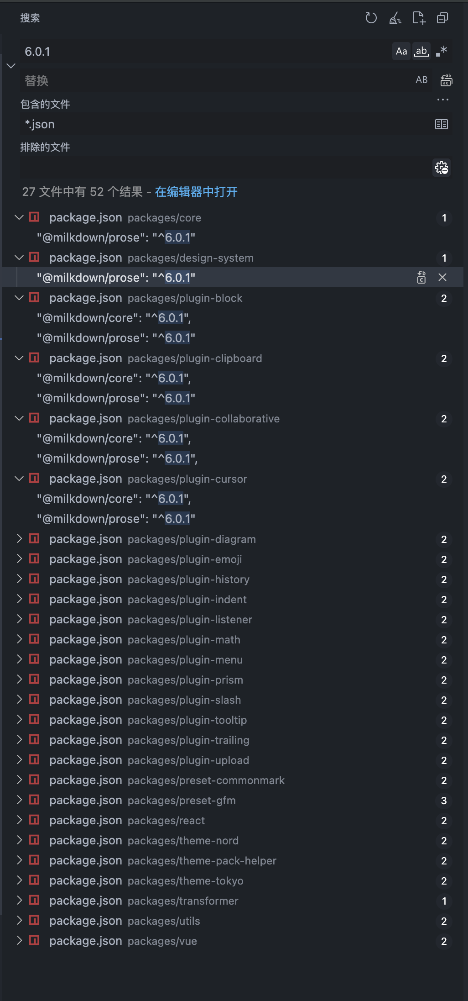Select package.json in packages/transformer
Viewport: 468px width, 1001px height.
click(x=233, y=901)
